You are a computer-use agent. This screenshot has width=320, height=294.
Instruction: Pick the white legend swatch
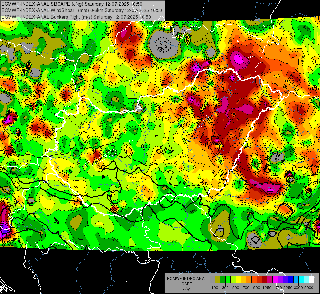(312, 280)
